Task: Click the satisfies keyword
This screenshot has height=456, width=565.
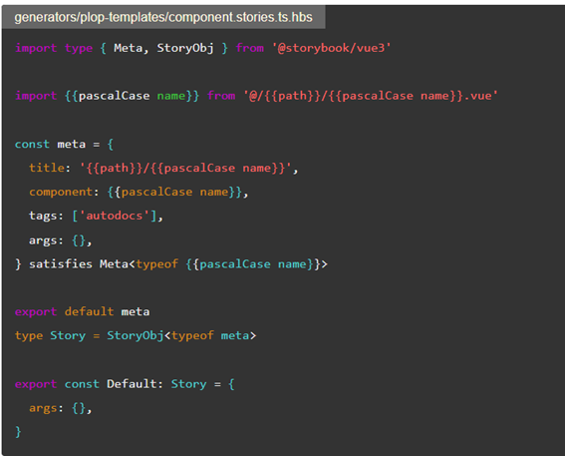Action: click(x=61, y=263)
